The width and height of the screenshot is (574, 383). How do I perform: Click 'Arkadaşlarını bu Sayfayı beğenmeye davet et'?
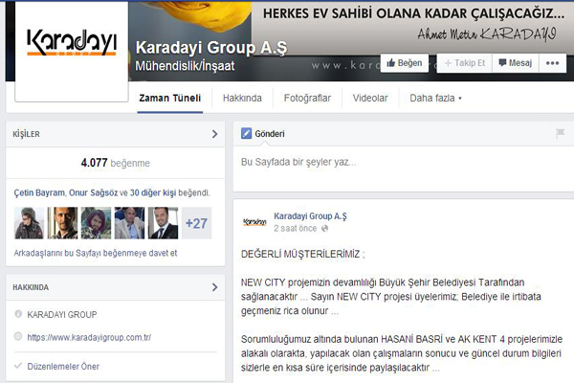(96, 253)
